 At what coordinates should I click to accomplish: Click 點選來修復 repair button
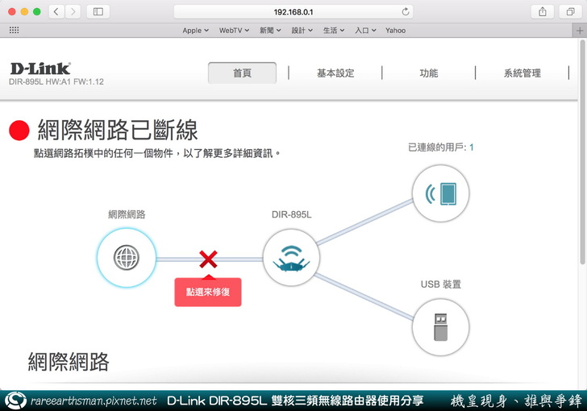pyautogui.click(x=208, y=292)
